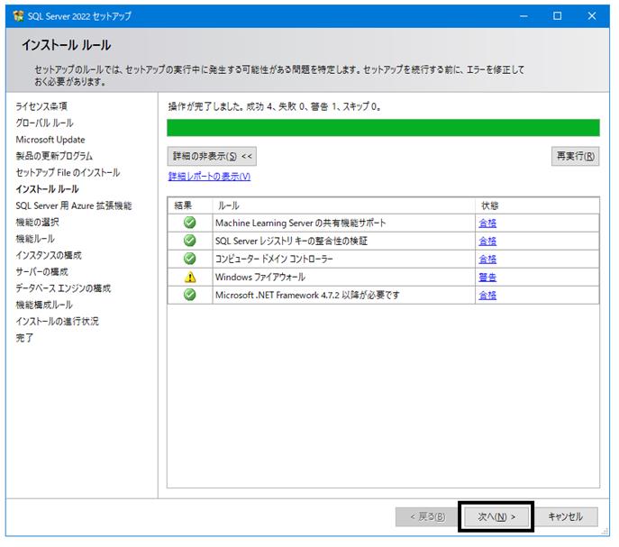
Task: Select インスタンスの構成 step in sidebar
Action: 49,256
